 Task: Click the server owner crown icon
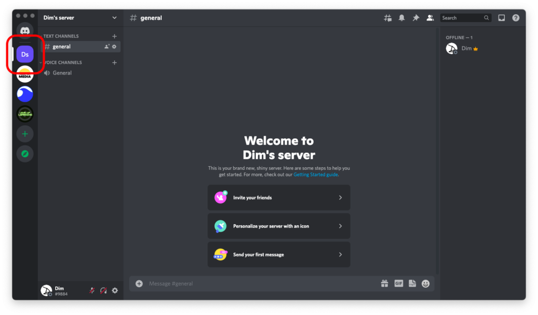pyautogui.click(x=475, y=49)
